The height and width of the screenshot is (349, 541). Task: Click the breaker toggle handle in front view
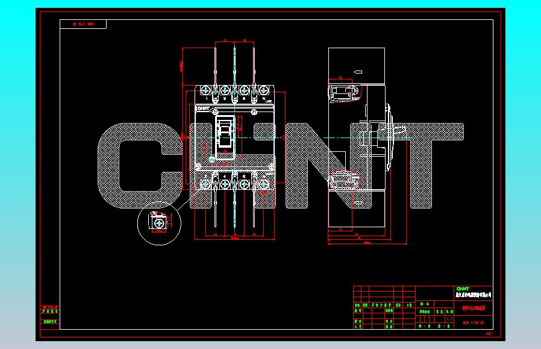coord(225,134)
